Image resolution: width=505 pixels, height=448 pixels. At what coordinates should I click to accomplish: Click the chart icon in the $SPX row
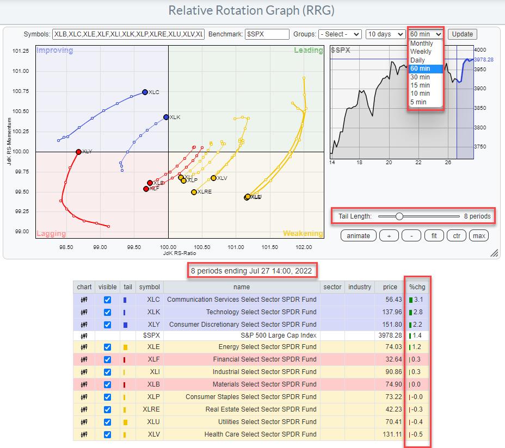84,335
